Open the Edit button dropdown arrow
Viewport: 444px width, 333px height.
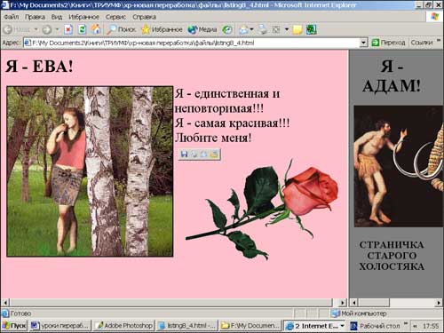click(287, 29)
